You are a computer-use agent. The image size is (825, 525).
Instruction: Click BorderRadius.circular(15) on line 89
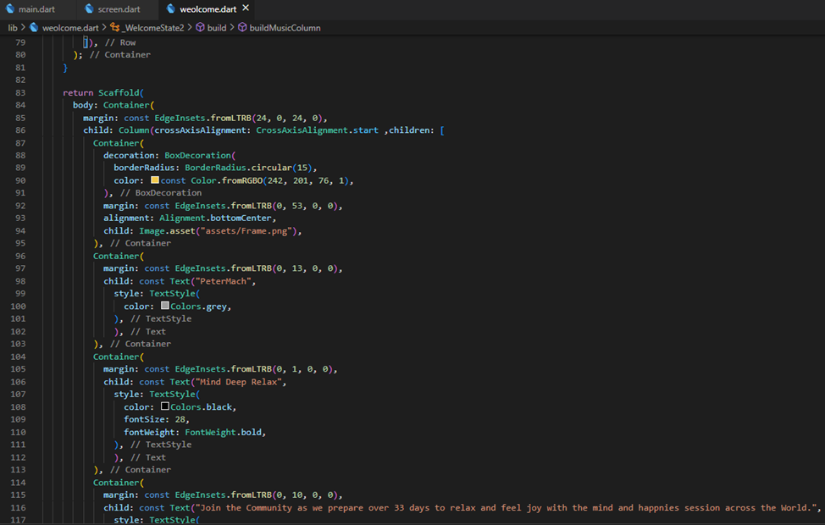tap(248, 168)
